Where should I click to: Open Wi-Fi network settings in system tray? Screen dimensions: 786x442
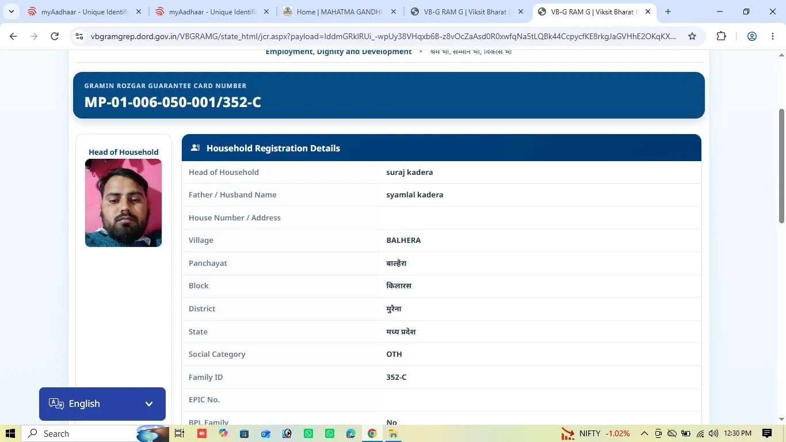[700, 433]
